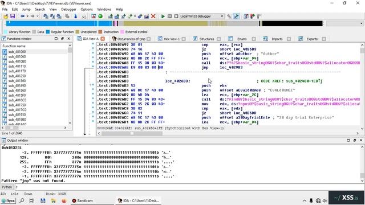Open the Help menu
365x205 pixels.
119,9
